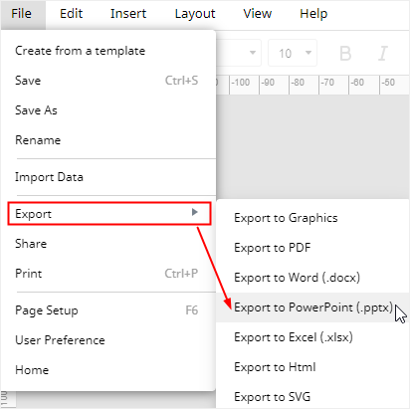The image size is (410, 409).
Task: Select Export to PowerPoint (.pptx)
Action: pyautogui.click(x=312, y=307)
